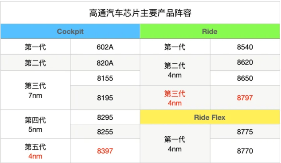Screen dimensions: 281x163
Task: Select the 8650 cell
Action: click(245, 78)
